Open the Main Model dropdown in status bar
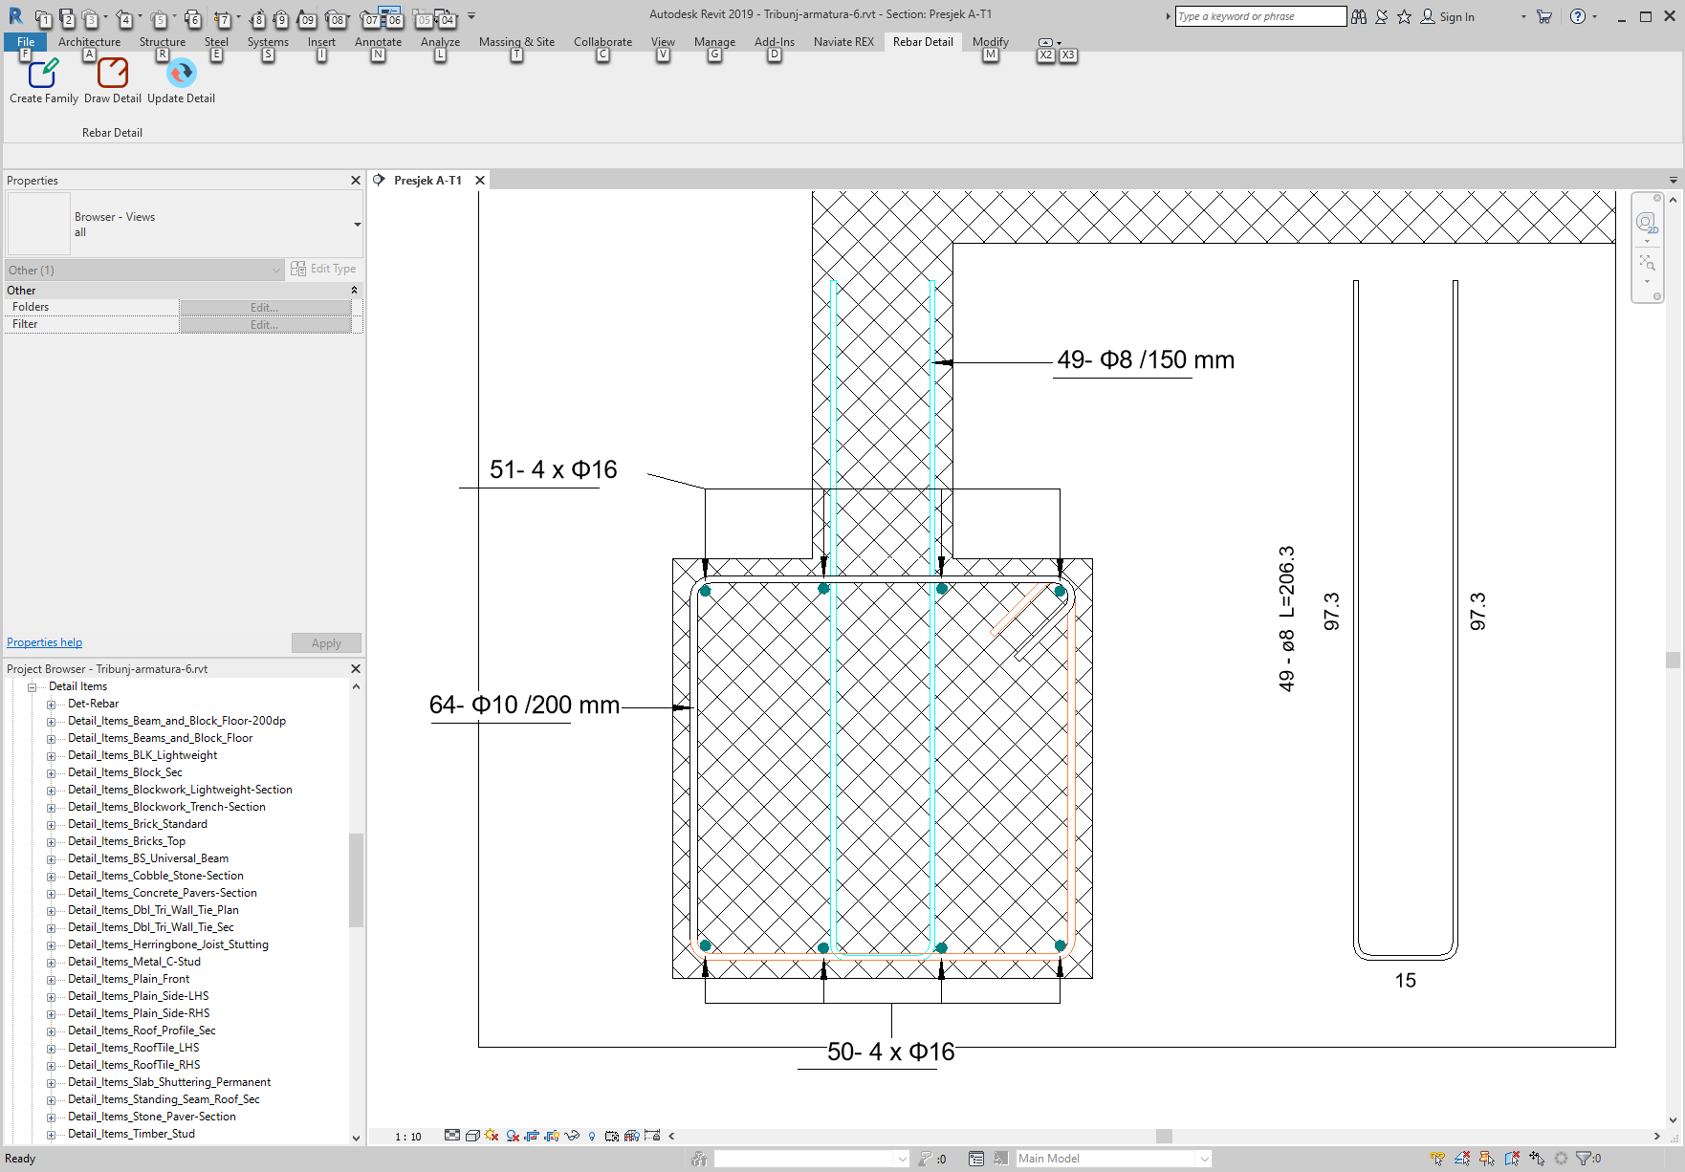 (x=1205, y=1158)
